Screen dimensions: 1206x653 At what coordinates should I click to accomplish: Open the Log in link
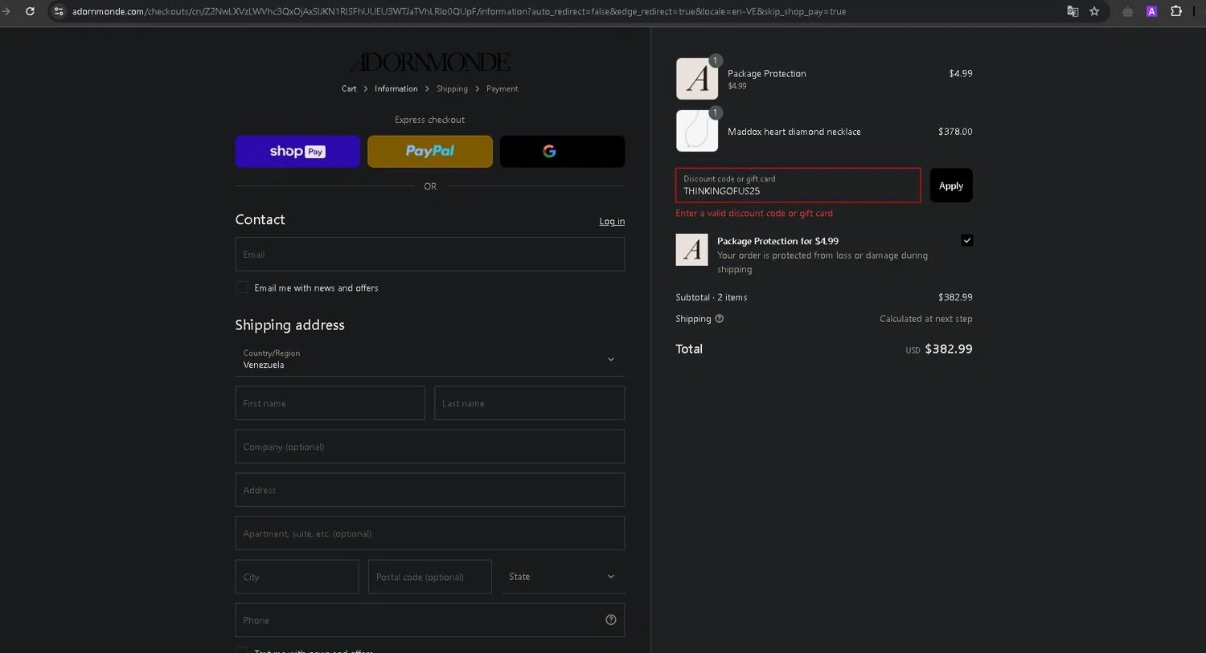(x=612, y=222)
